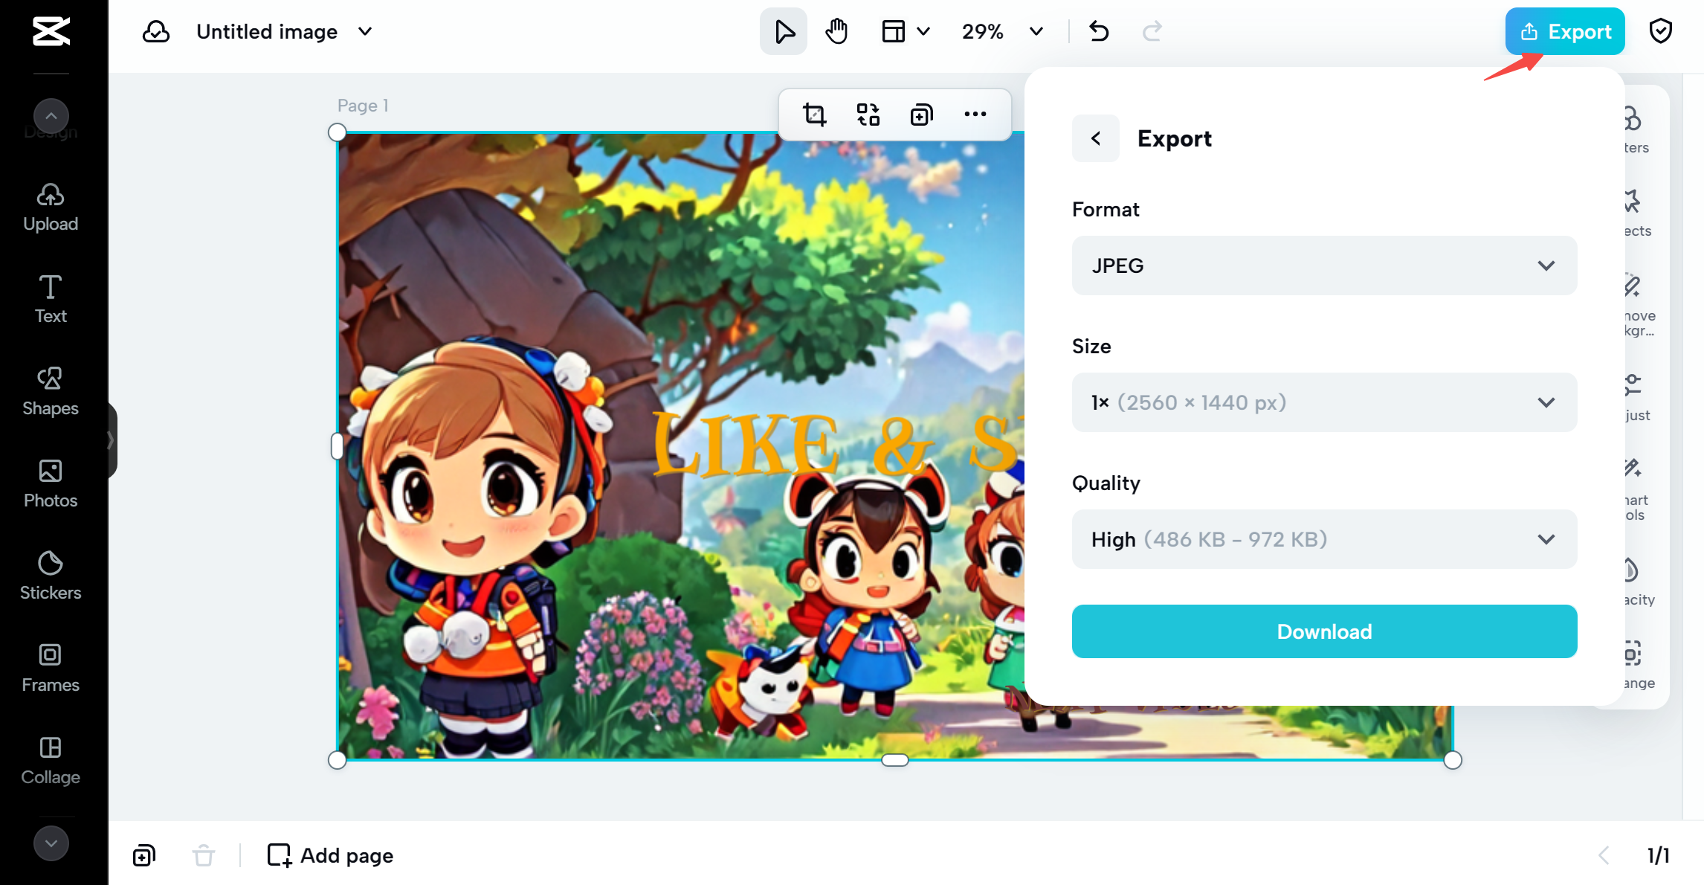1704x885 pixels.
Task: Activate the hand pan tool
Action: (x=836, y=31)
